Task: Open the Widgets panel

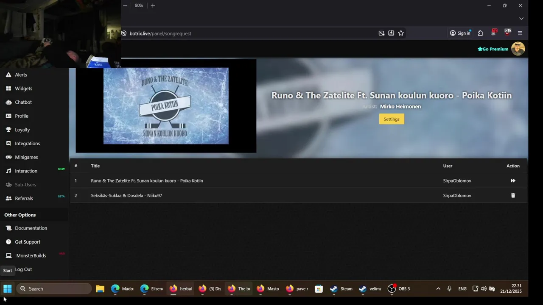Action: [x=23, y=89]
